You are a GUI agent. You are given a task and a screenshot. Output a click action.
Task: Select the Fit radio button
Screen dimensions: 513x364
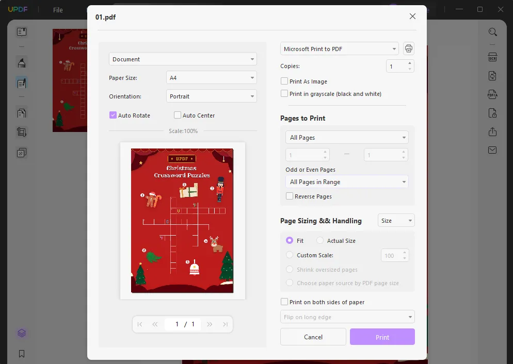click(290, 240)
